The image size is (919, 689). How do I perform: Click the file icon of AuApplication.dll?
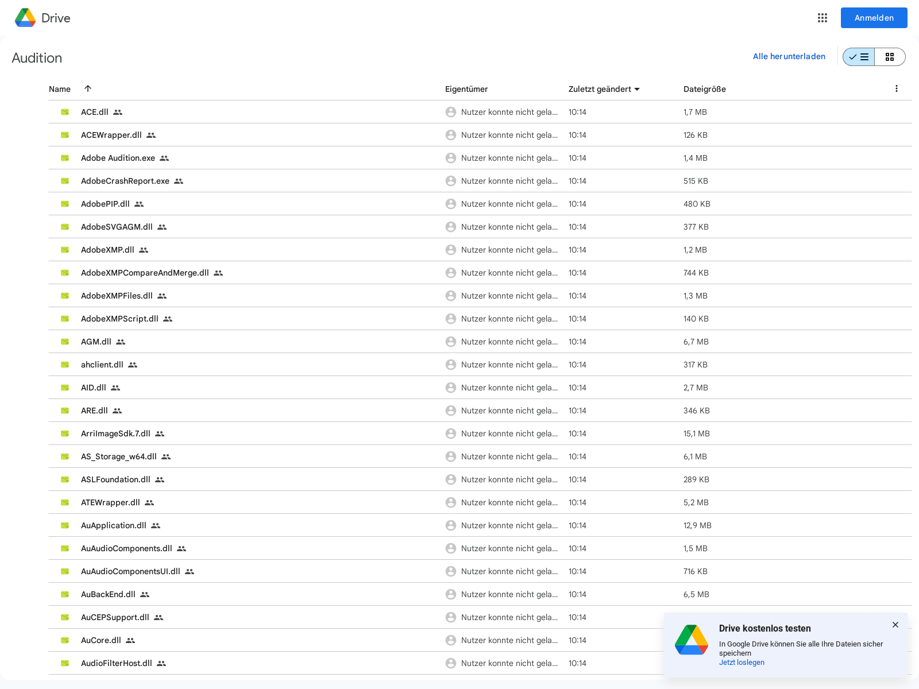click(x=65, y=525)
